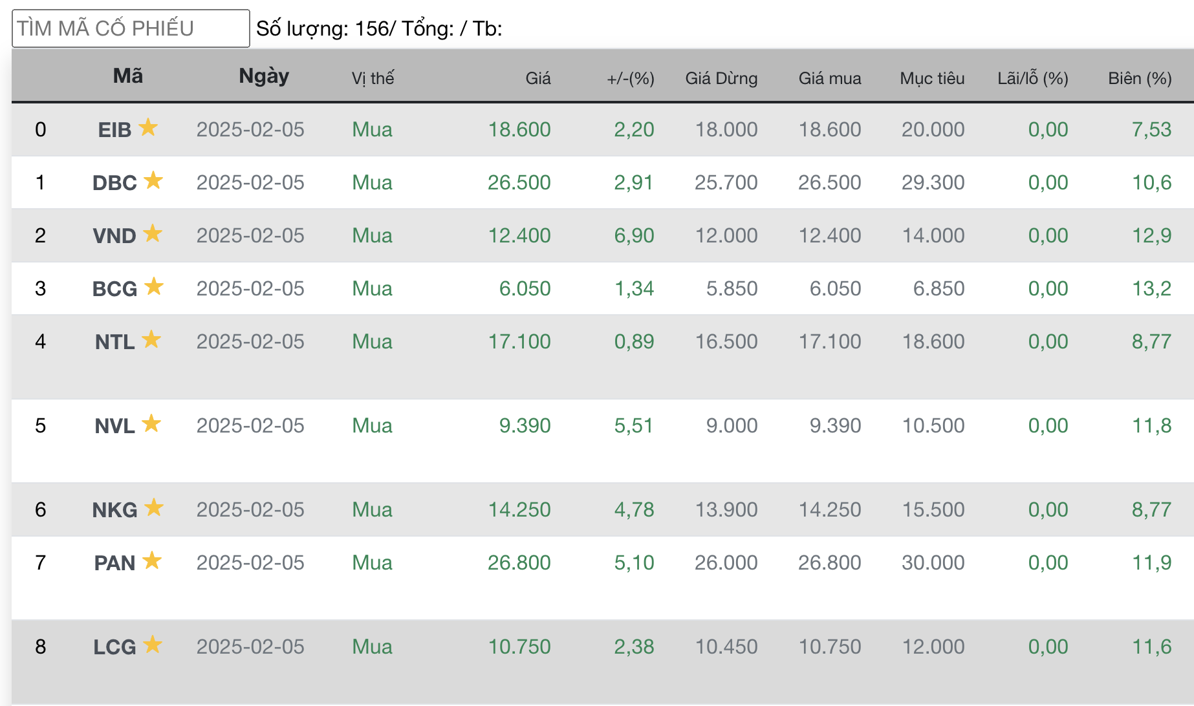Click PAN target price 30.000

933,562
